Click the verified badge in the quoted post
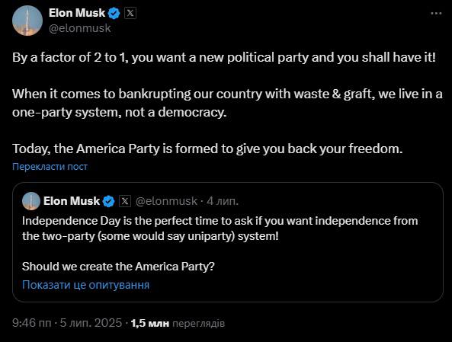This screenshot has height=342, width=452. click(109, 201)
